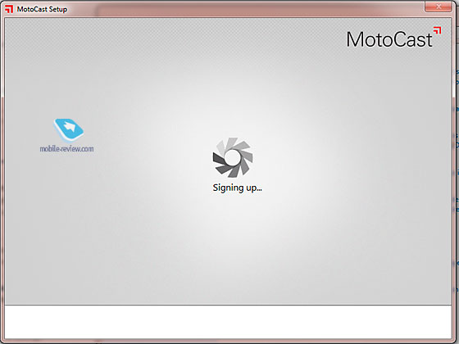Click the word "Setup" in the title bar
Viewport: 459px width, 344px height.
click(58, 9)
